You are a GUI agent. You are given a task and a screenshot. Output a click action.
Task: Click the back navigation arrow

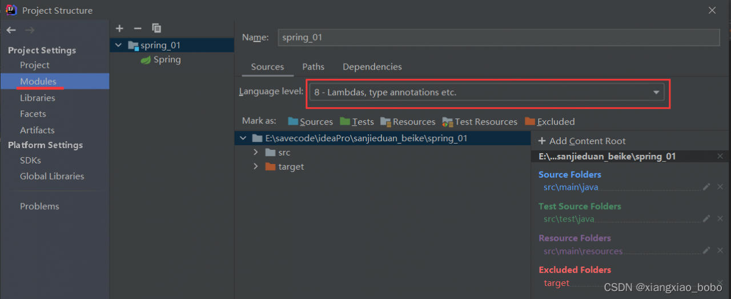11,30
